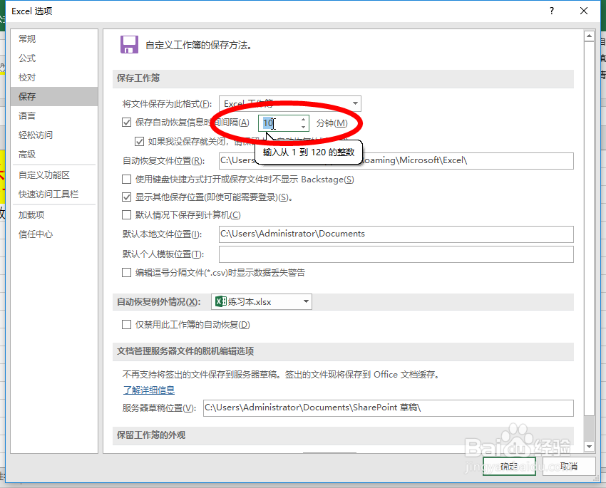Open the save file format dropdown

(x=355, y=103)
